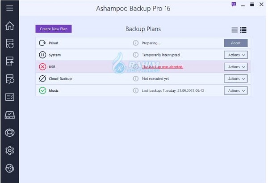The width and height of the screenshot is (268, 183).
Task: Expand Actions dropdown for Music plan
Action: [x=235, y=90]
